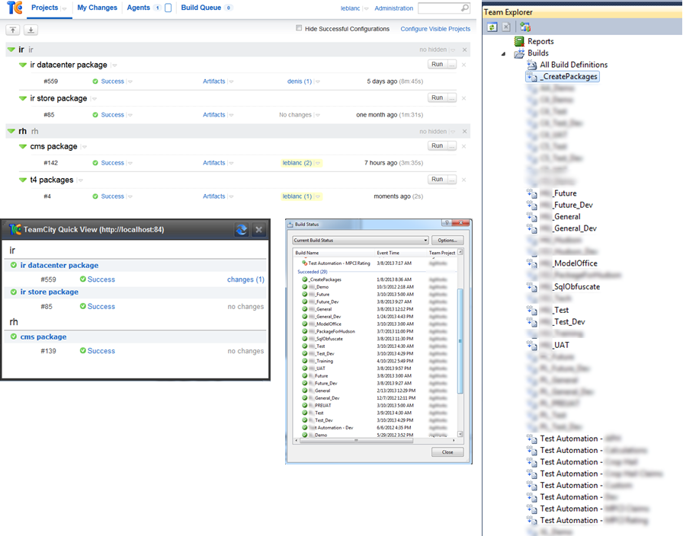Switch to the My Changes tab
Image resolution: width=683 pixels, height=536 pixels.
(97, 8)
